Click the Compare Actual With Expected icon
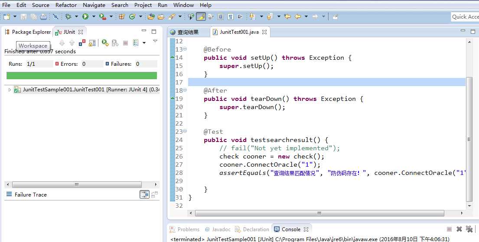This screenshot has height=242, width=479. [155, 194]
